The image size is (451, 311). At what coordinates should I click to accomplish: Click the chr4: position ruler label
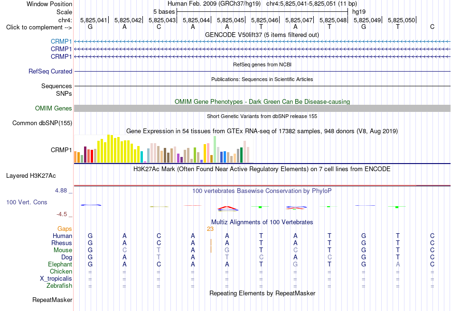click(x=65, y=20)
